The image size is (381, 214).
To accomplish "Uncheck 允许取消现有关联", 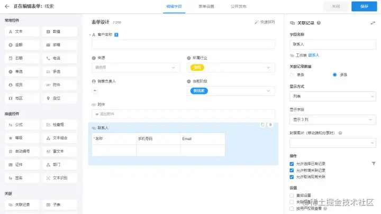I will tap(292, 177).
